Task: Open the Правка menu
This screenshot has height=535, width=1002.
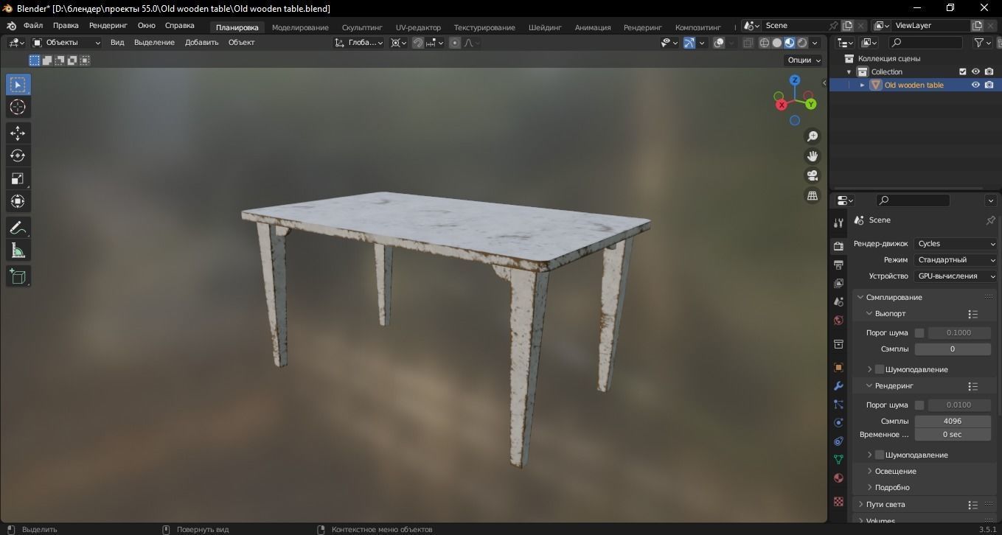Action: [x=66, y=26]
